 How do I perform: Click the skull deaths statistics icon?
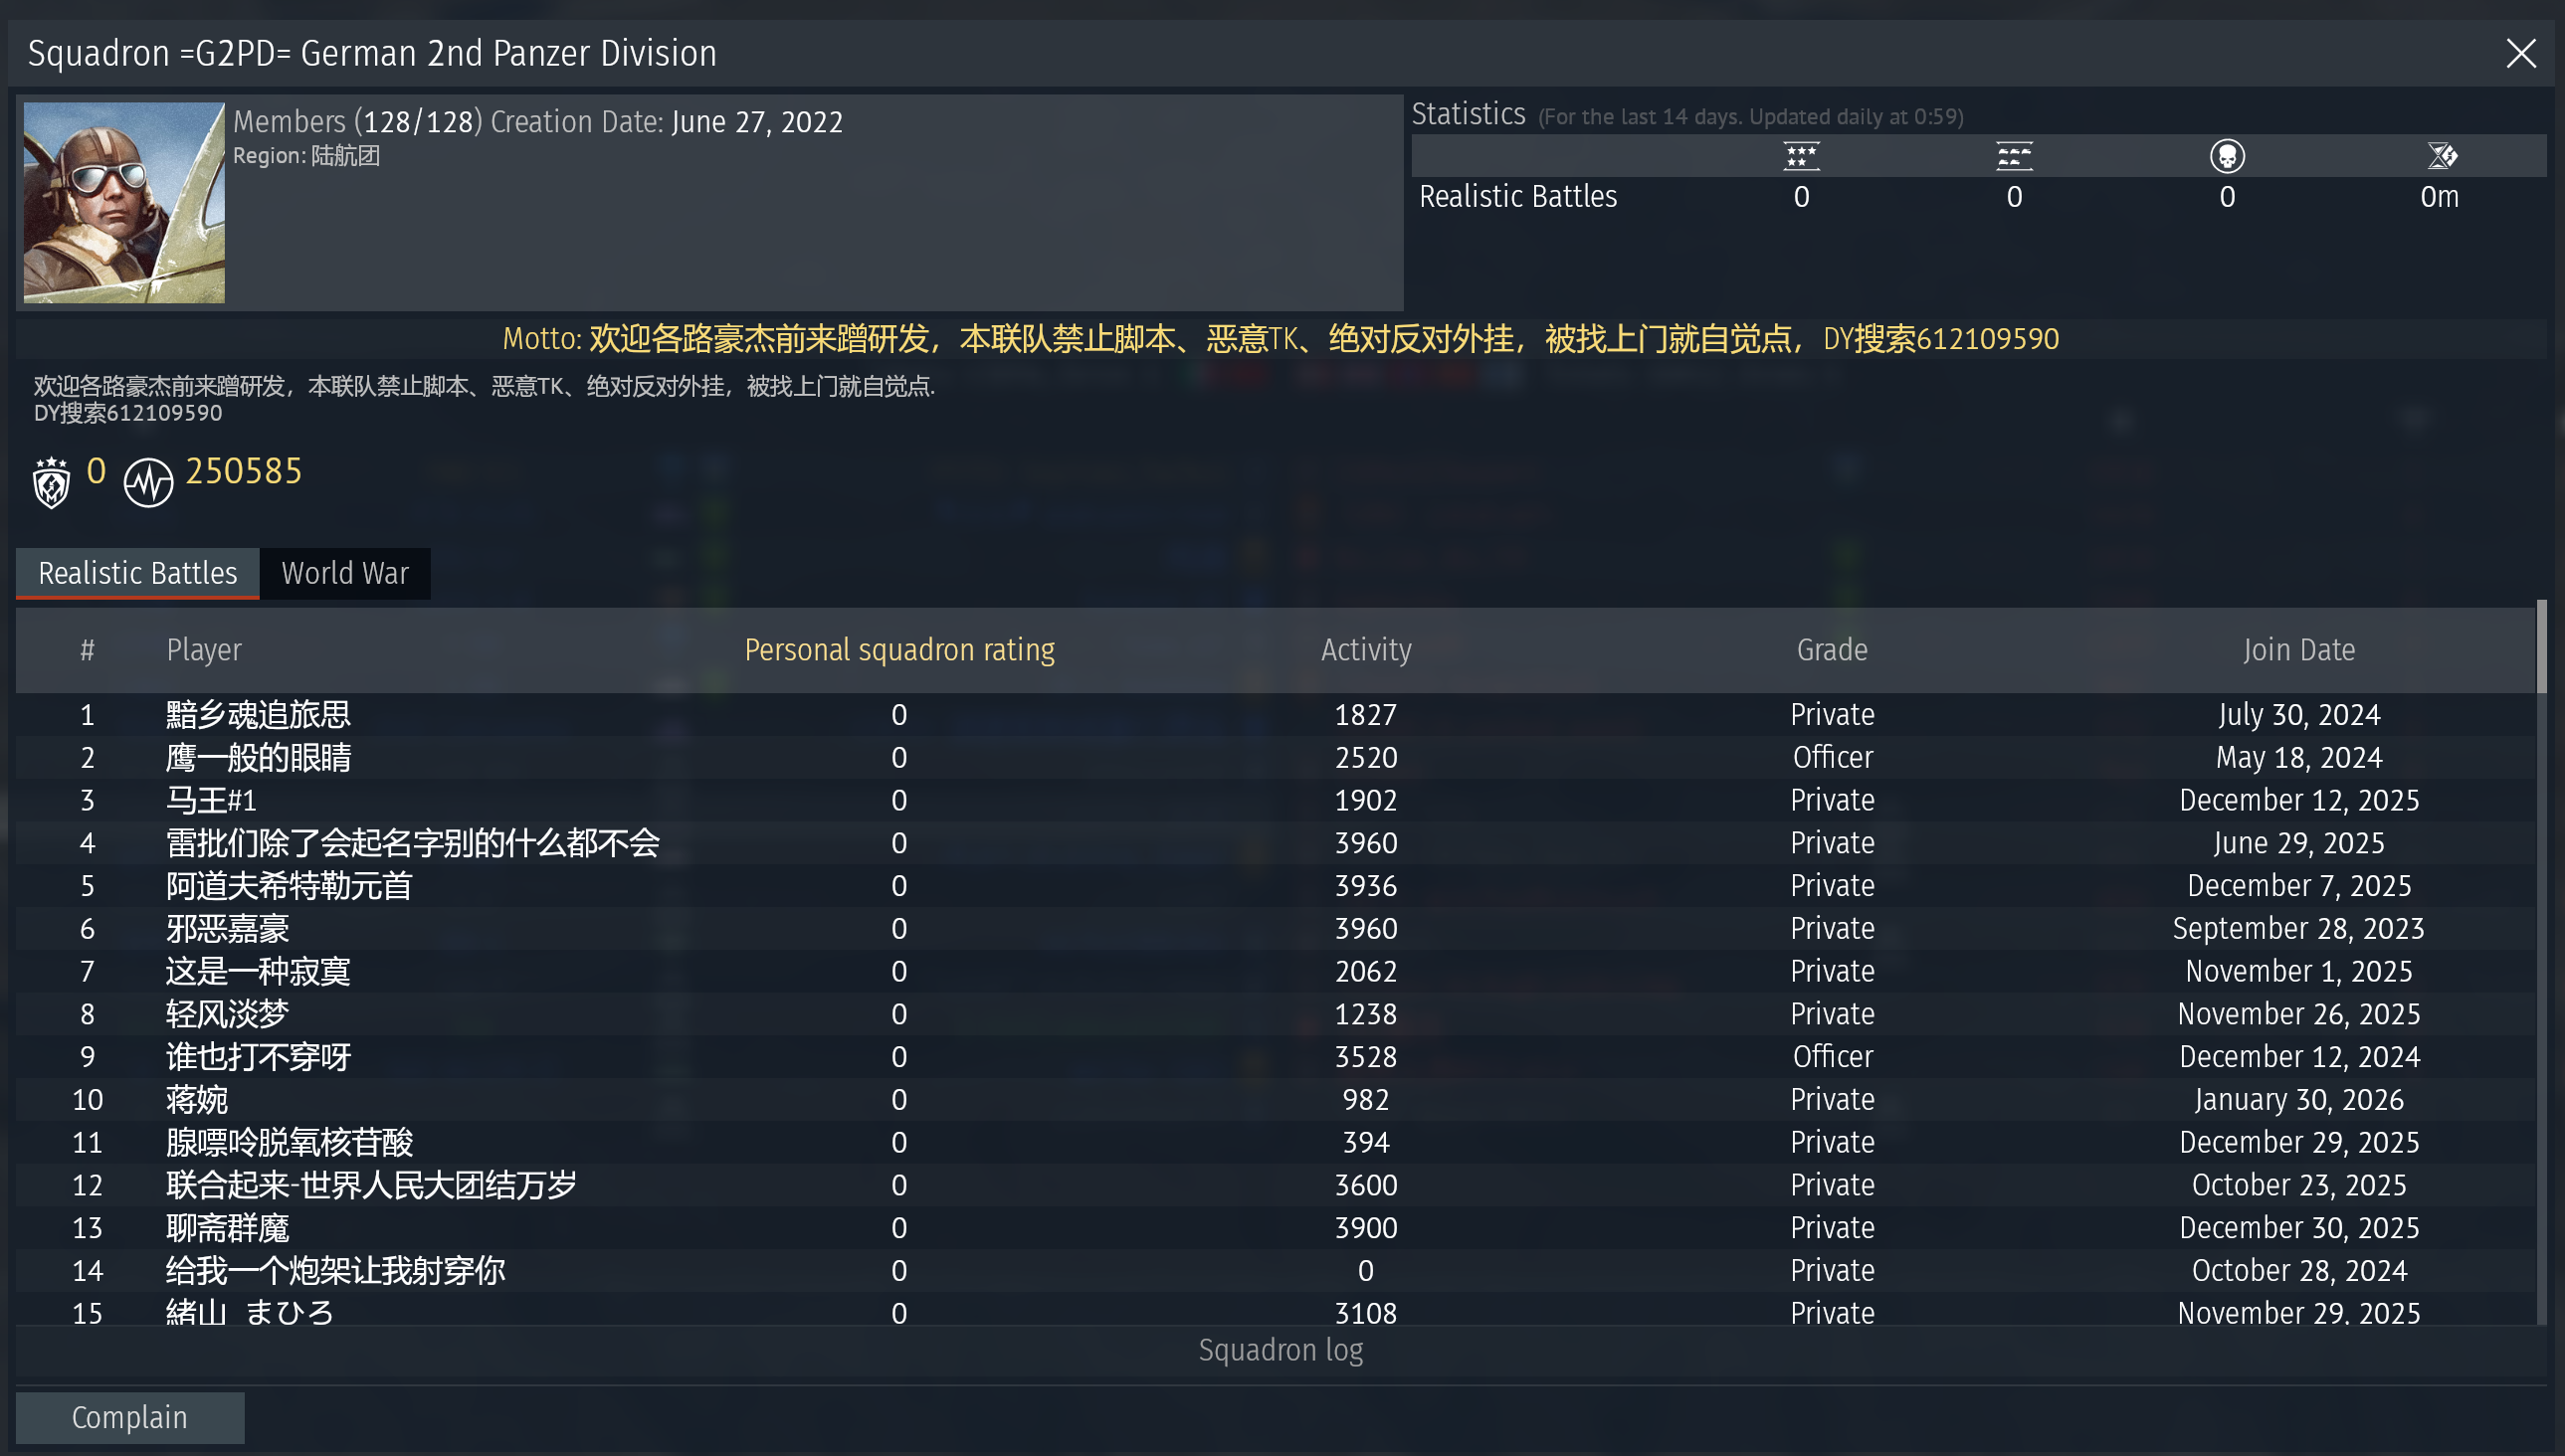click(2227, 156)
